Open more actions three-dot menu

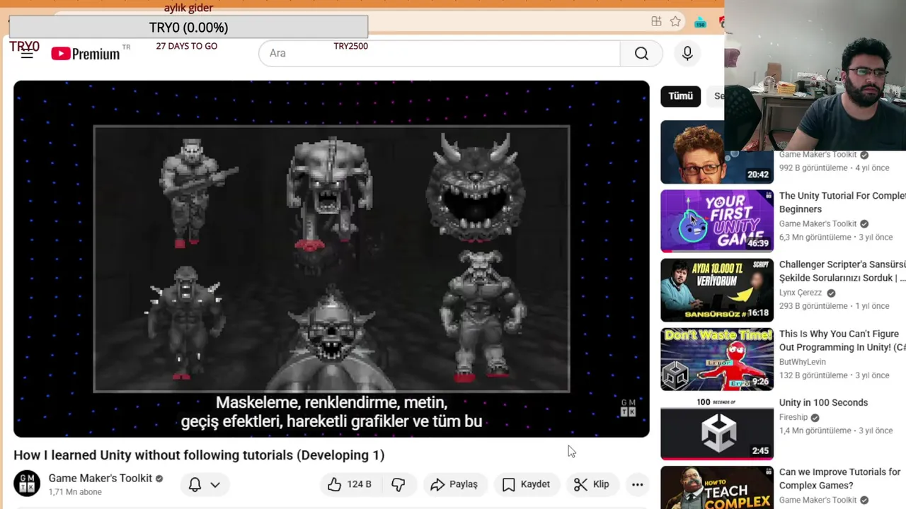tap(637, 484)
